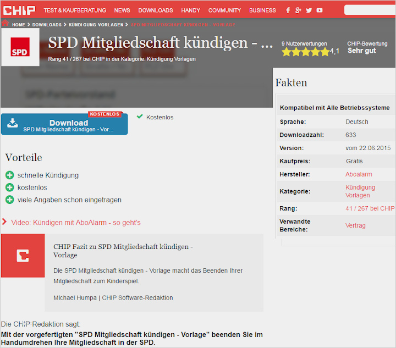Viewport: 396px width, 348px height.
Task: Click the yellow star rating
Action: [306, 52]
